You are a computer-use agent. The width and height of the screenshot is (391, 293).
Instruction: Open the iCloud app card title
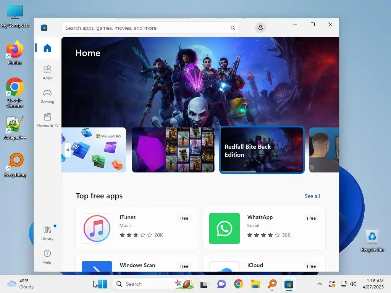pos(255,265)
